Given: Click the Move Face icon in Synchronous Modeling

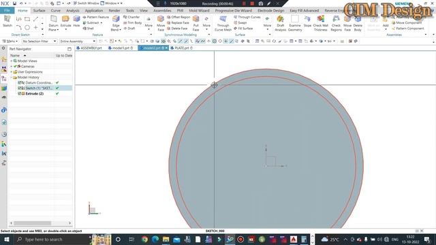Looking at the screenshot, I should click(x=161, y=23).
